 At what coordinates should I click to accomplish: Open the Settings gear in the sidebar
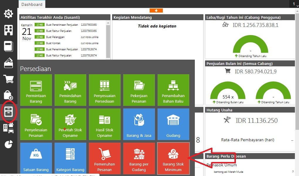9,14
